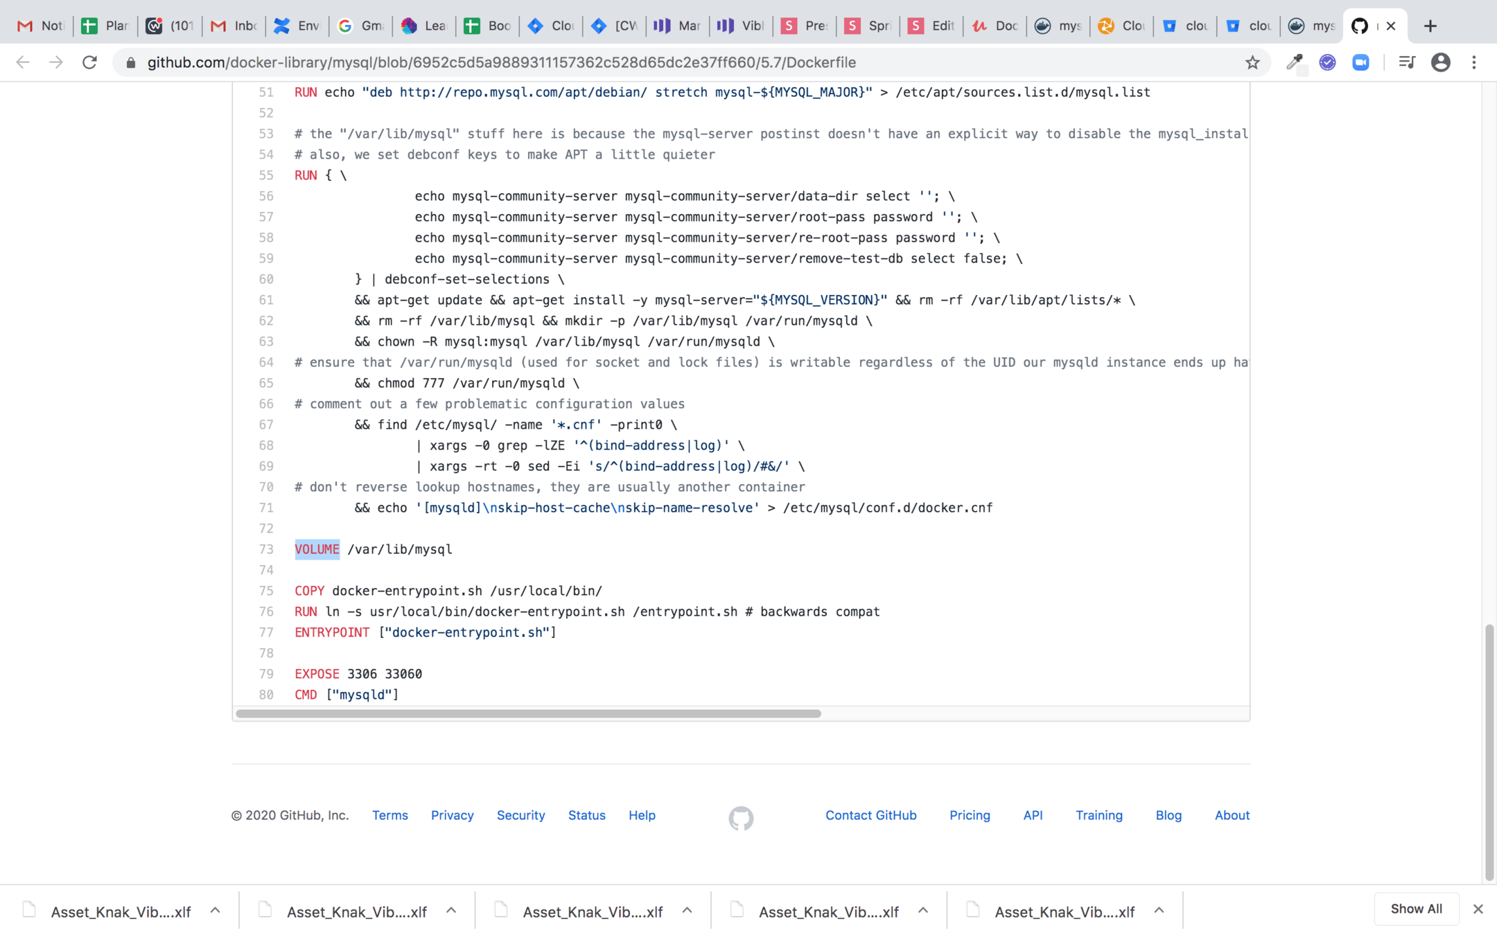1497x935 pixels.
Task: Expand options for first Asset_Knak_Vib download
Action: (x=215, y=911)
